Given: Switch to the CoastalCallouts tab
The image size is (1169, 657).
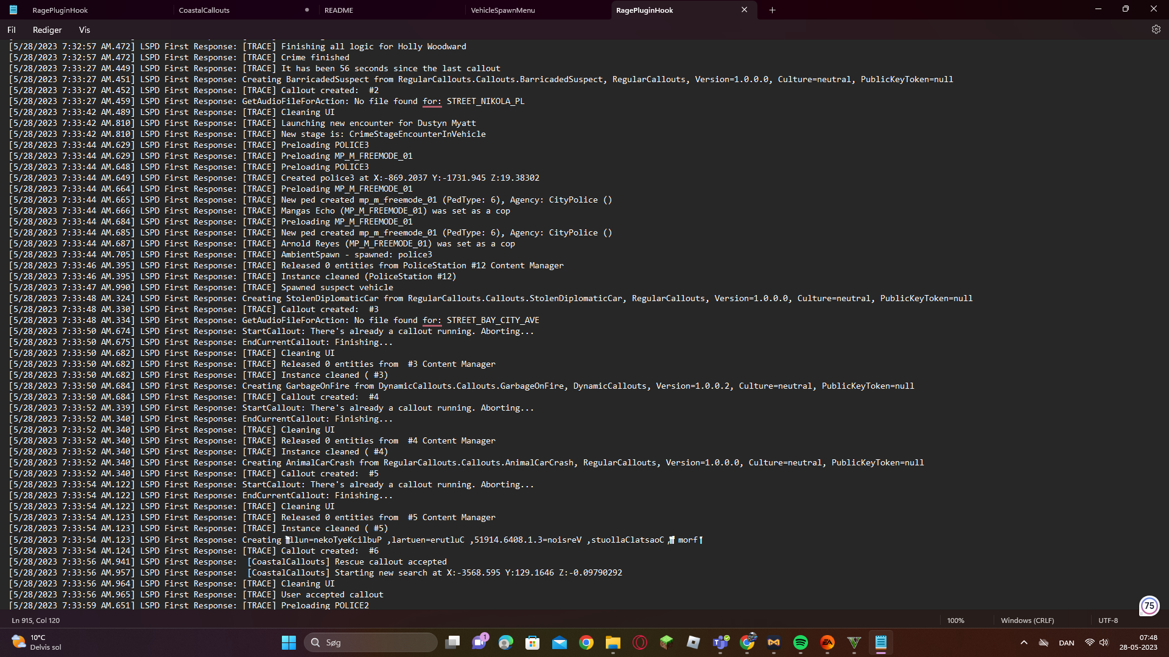Looking at the screenshot, I should click(205, 10).
